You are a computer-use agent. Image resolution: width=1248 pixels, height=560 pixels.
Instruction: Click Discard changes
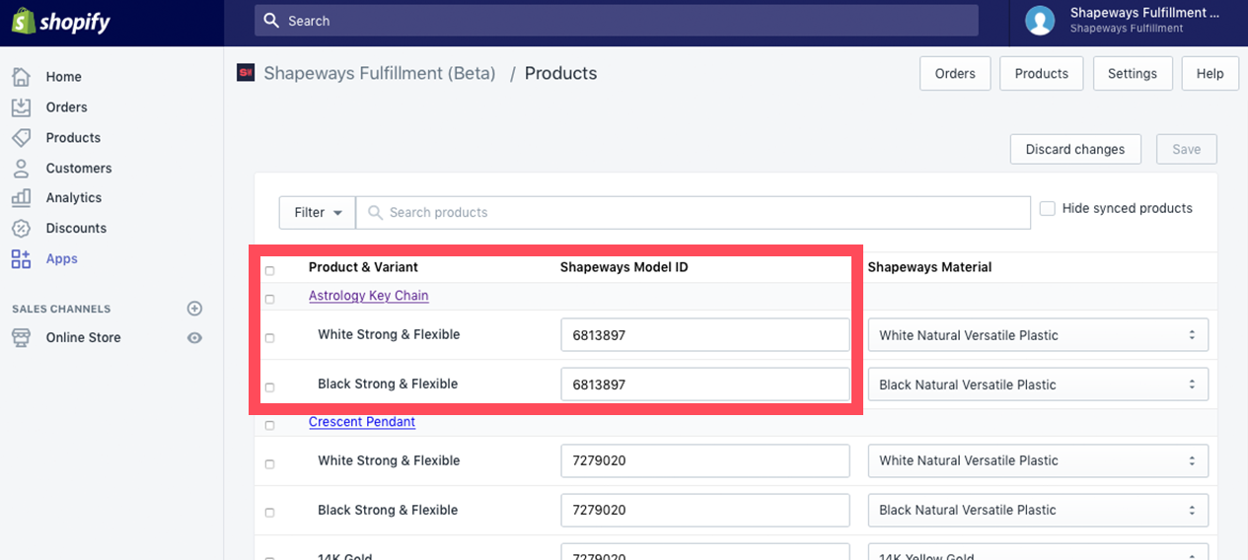[1075, 149]
